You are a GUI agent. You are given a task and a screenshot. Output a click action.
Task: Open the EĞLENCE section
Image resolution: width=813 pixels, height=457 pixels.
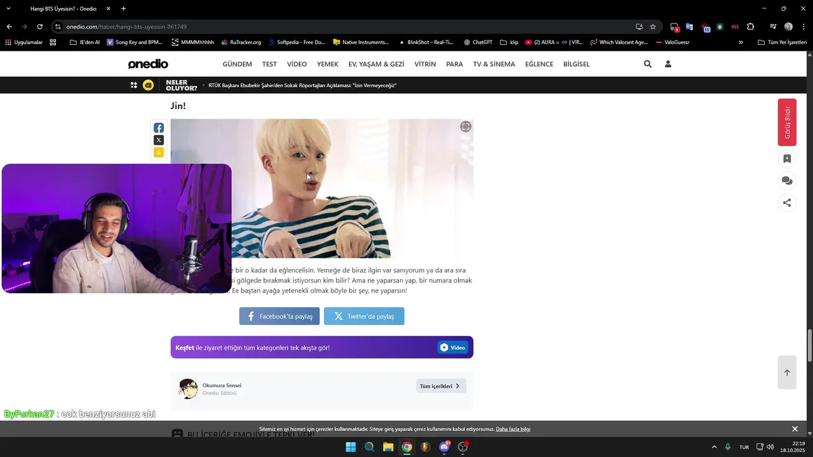click(539, 64)
